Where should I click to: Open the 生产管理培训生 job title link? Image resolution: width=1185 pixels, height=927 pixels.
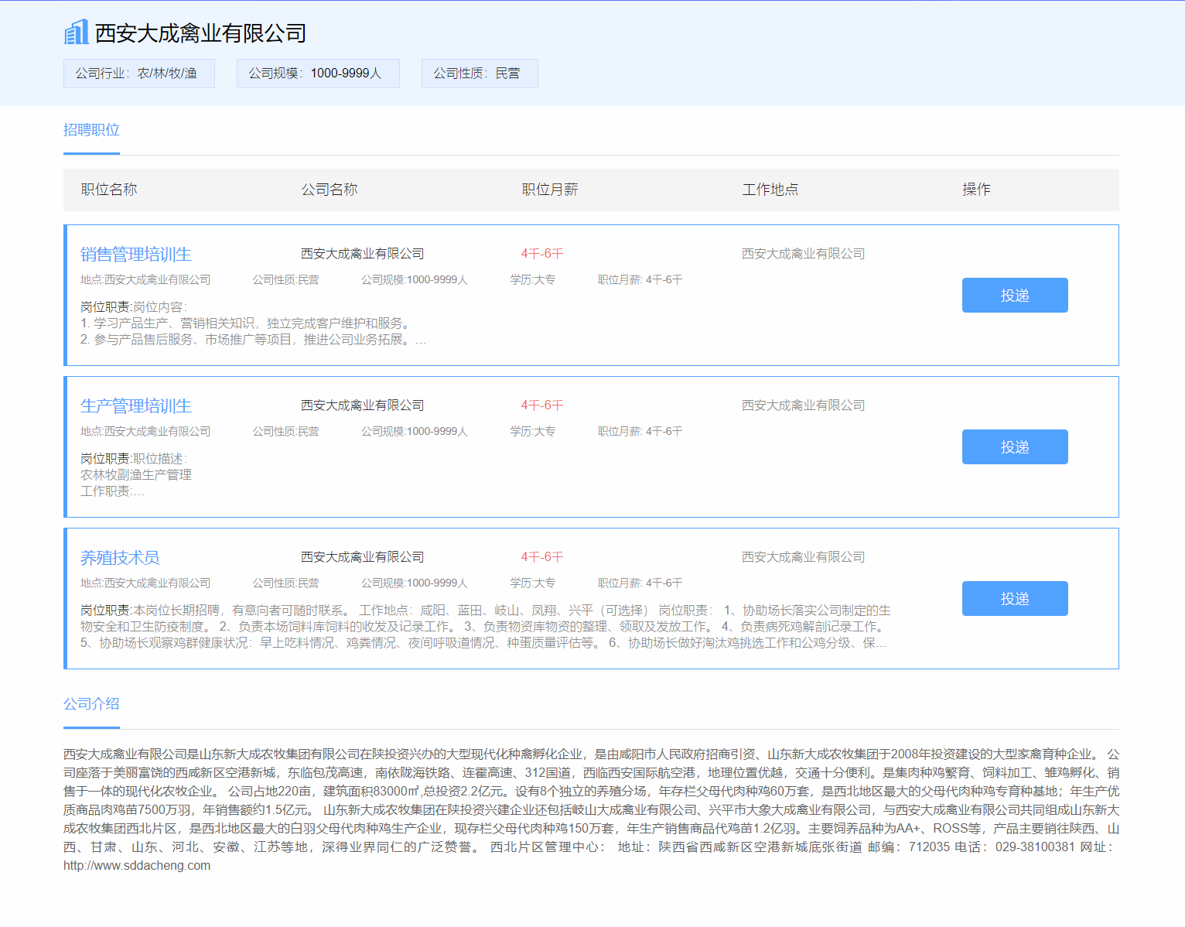click(135, 406)
